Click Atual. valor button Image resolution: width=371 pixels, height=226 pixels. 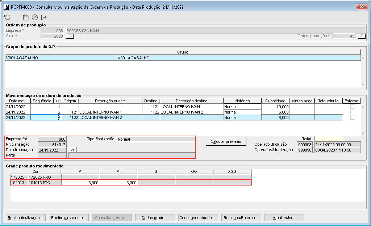(x=284, y=218)
